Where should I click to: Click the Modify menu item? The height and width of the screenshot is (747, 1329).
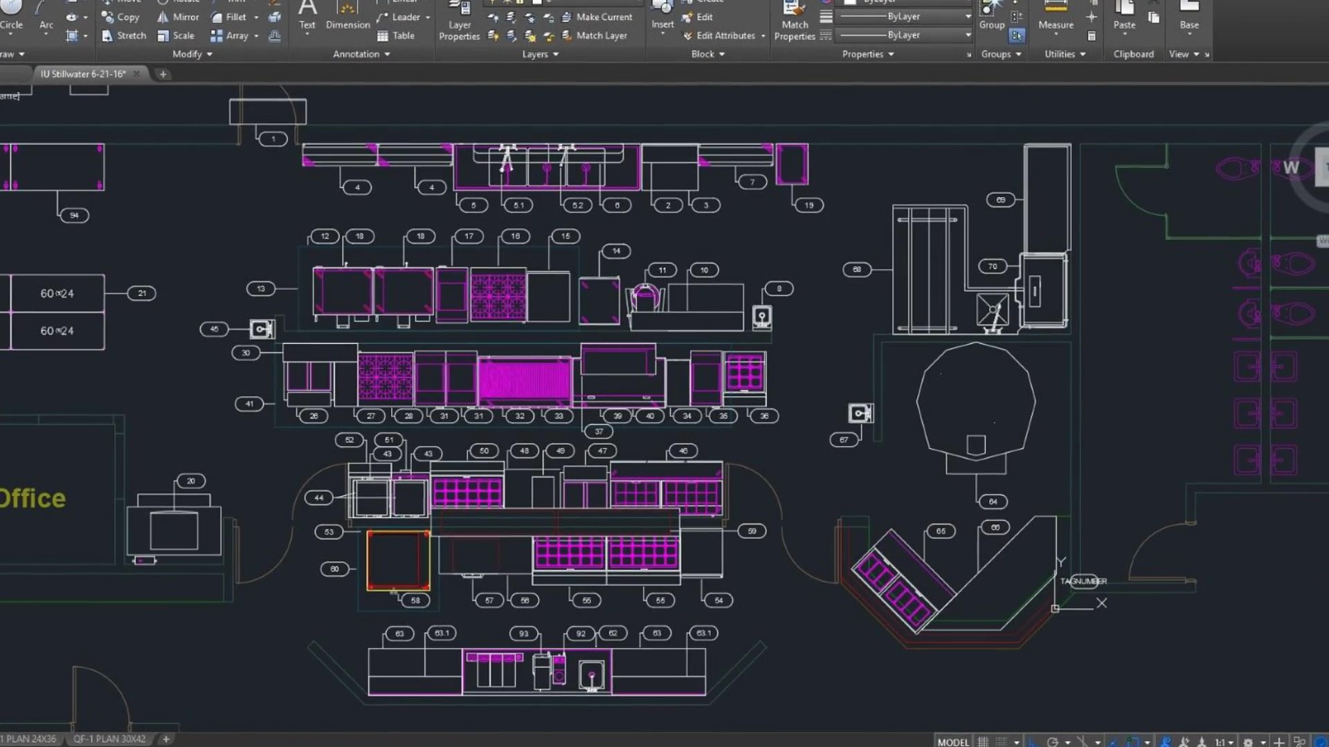pos(189,53)
